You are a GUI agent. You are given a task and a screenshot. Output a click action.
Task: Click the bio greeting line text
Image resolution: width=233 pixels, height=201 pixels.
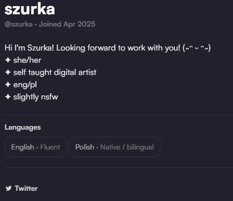pos(108,48)
